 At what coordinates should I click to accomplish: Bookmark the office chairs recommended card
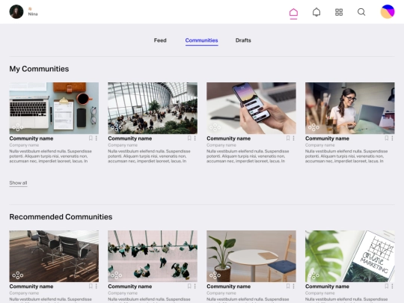[x=91, y=286]
